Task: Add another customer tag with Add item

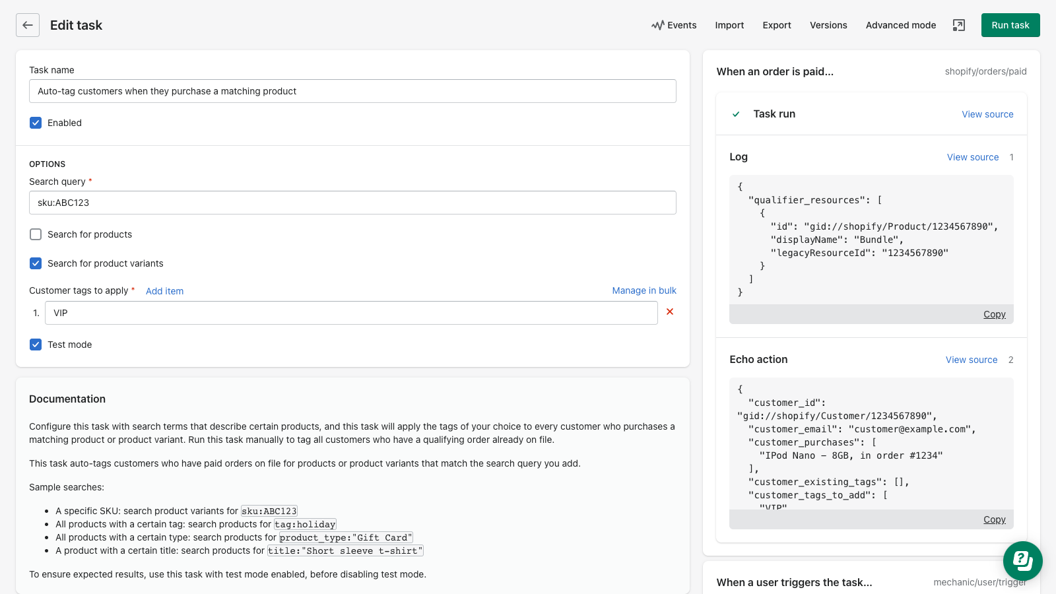Action: (x=164, y=290)
